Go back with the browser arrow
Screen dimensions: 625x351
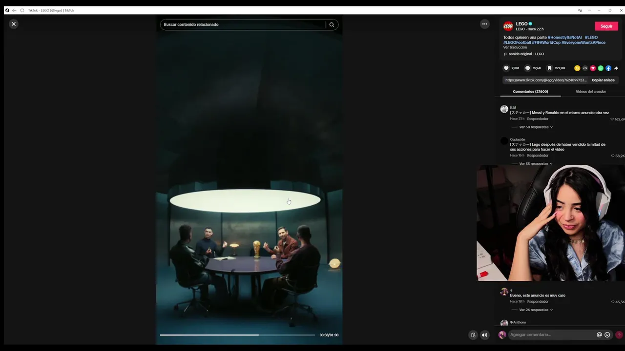pos(14,10)
